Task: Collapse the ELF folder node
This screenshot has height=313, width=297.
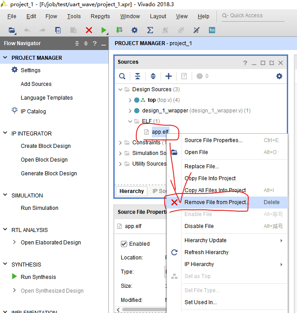Action: pyautogui.click(x=130, y=121)
